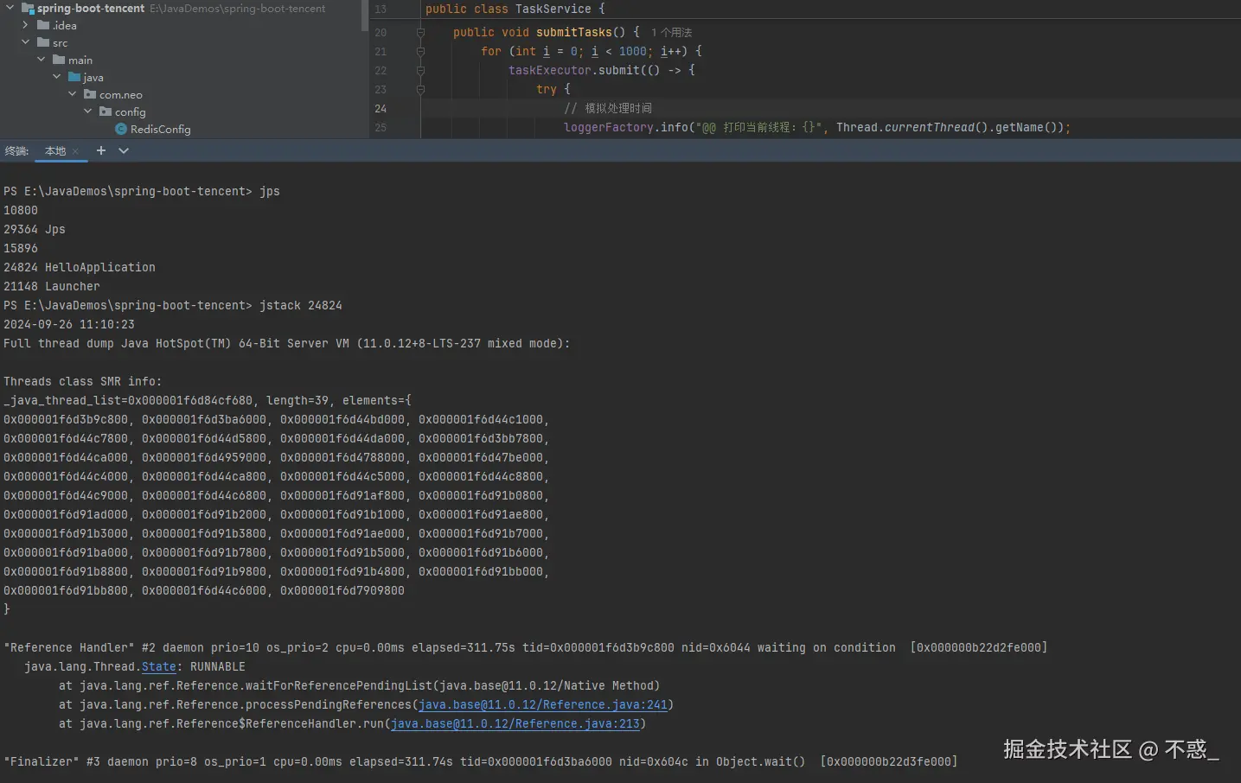Click the submitTasks method name
Image resolution: width=1241 pixels, height=783 pixels.
574,33
